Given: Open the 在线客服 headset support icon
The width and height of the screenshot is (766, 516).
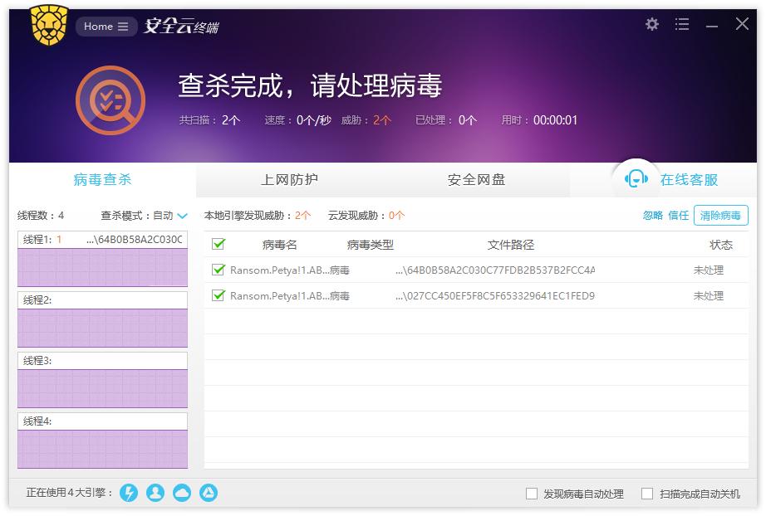Looking at the screenshot, I should coord(636,179).
